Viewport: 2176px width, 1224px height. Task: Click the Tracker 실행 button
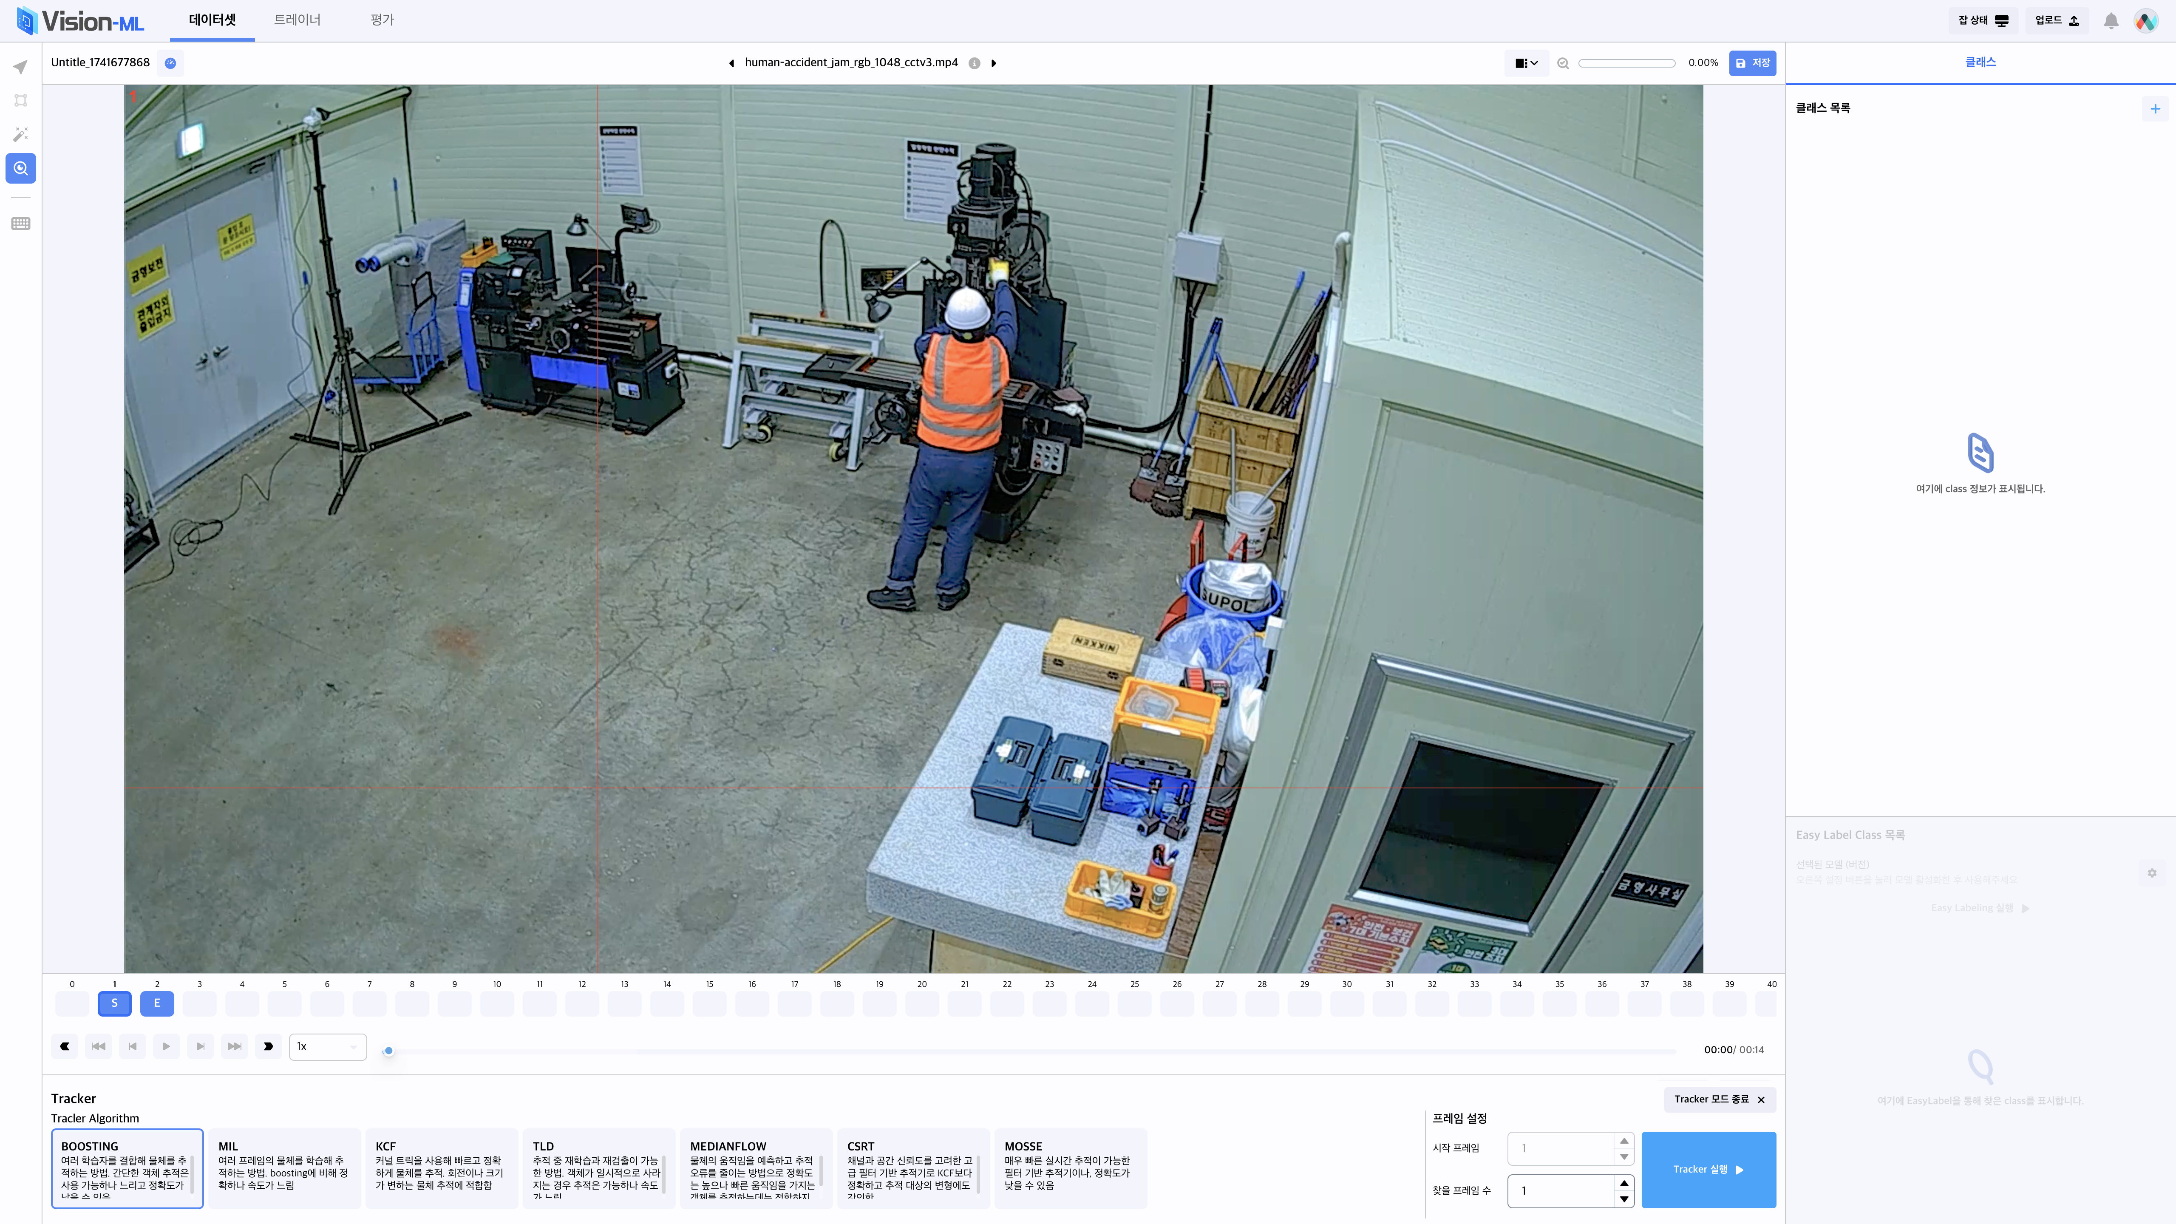1708,1169
